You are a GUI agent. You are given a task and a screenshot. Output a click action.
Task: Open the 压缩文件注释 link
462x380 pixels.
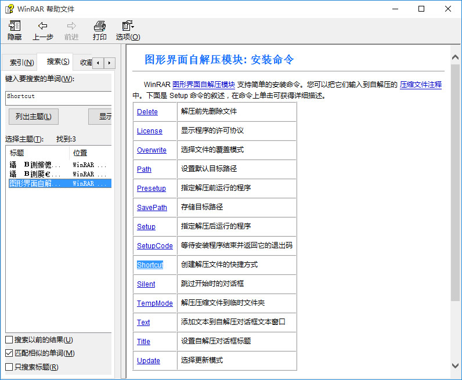click(x=421, y=85)
